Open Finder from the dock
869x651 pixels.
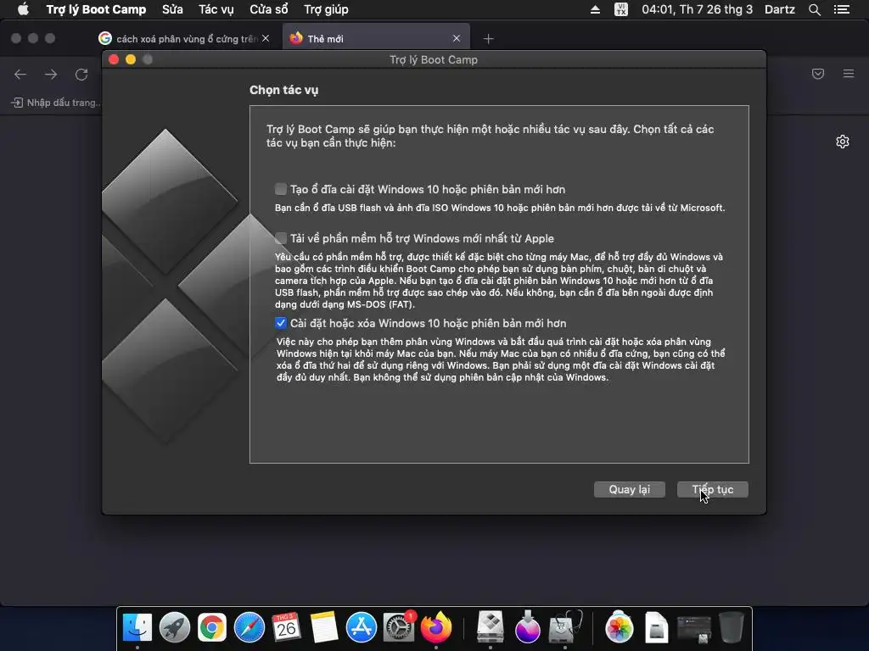tap(137, 628)
